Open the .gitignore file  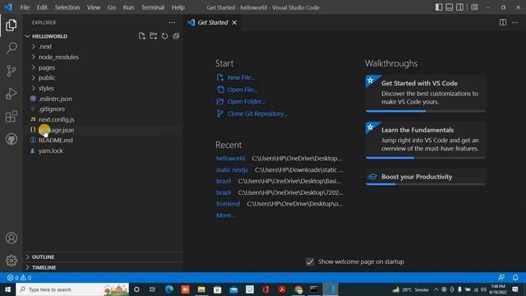[x=52, y=109]
